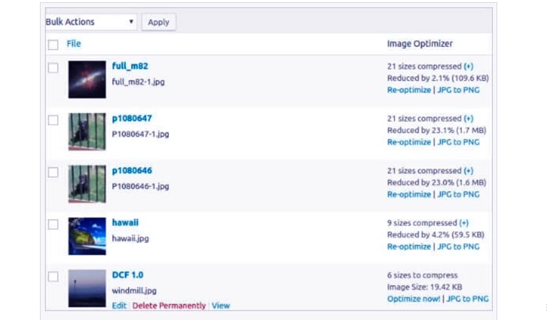Click 'Reduced by 4.2% (59.5 KB)' text
This screenshot has height=320, width=547.
click(x=435, y=235)
